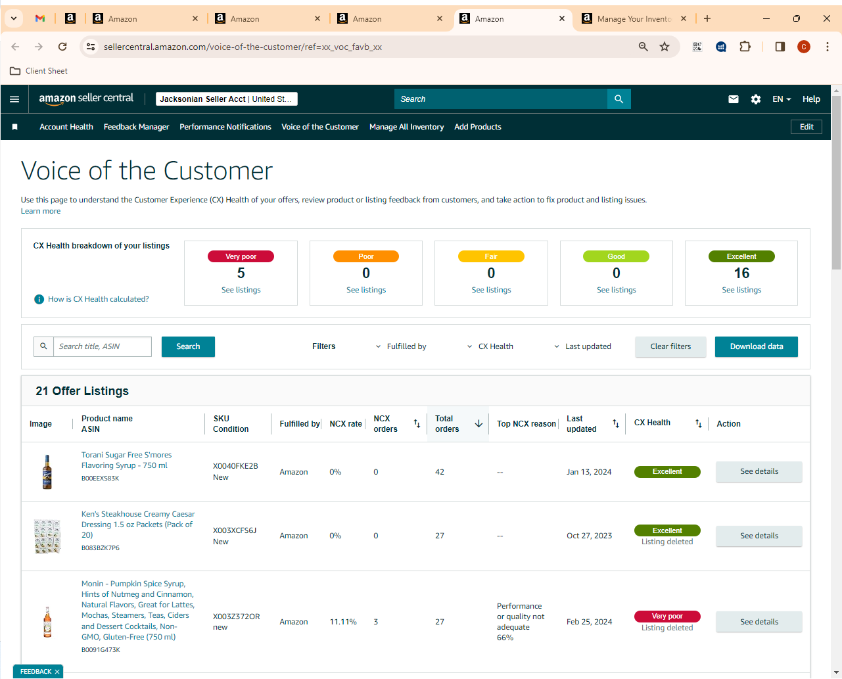Click the Clear filters button
842x679 pixels.
coord(670,346)
